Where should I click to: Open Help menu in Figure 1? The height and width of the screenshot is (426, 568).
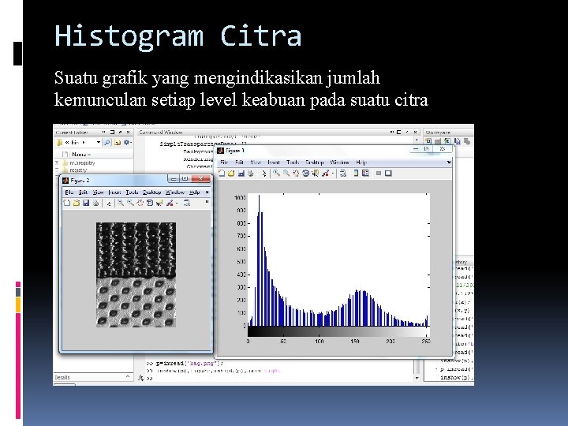point(361,163)
